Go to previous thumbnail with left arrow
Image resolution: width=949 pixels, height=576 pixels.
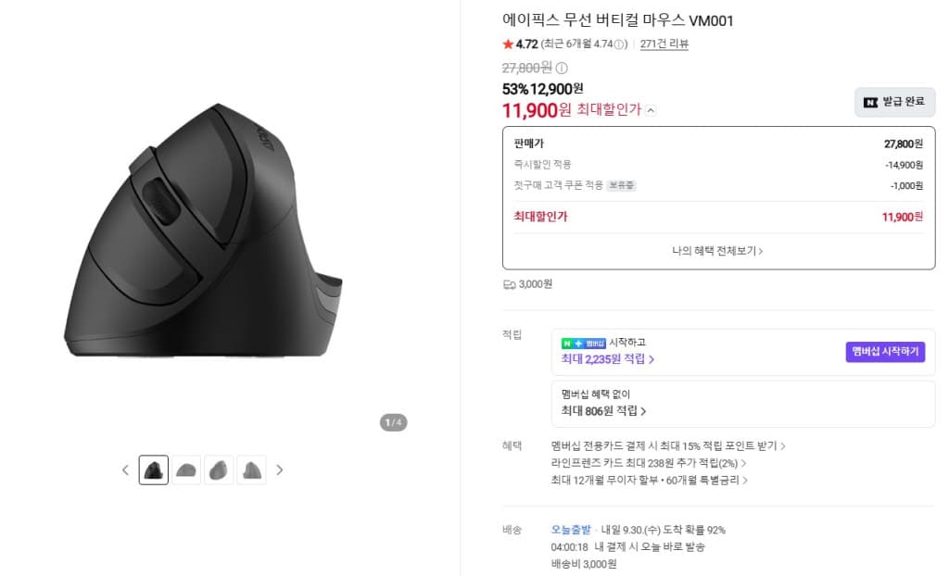pyautogui.click(x=125, y=470)
